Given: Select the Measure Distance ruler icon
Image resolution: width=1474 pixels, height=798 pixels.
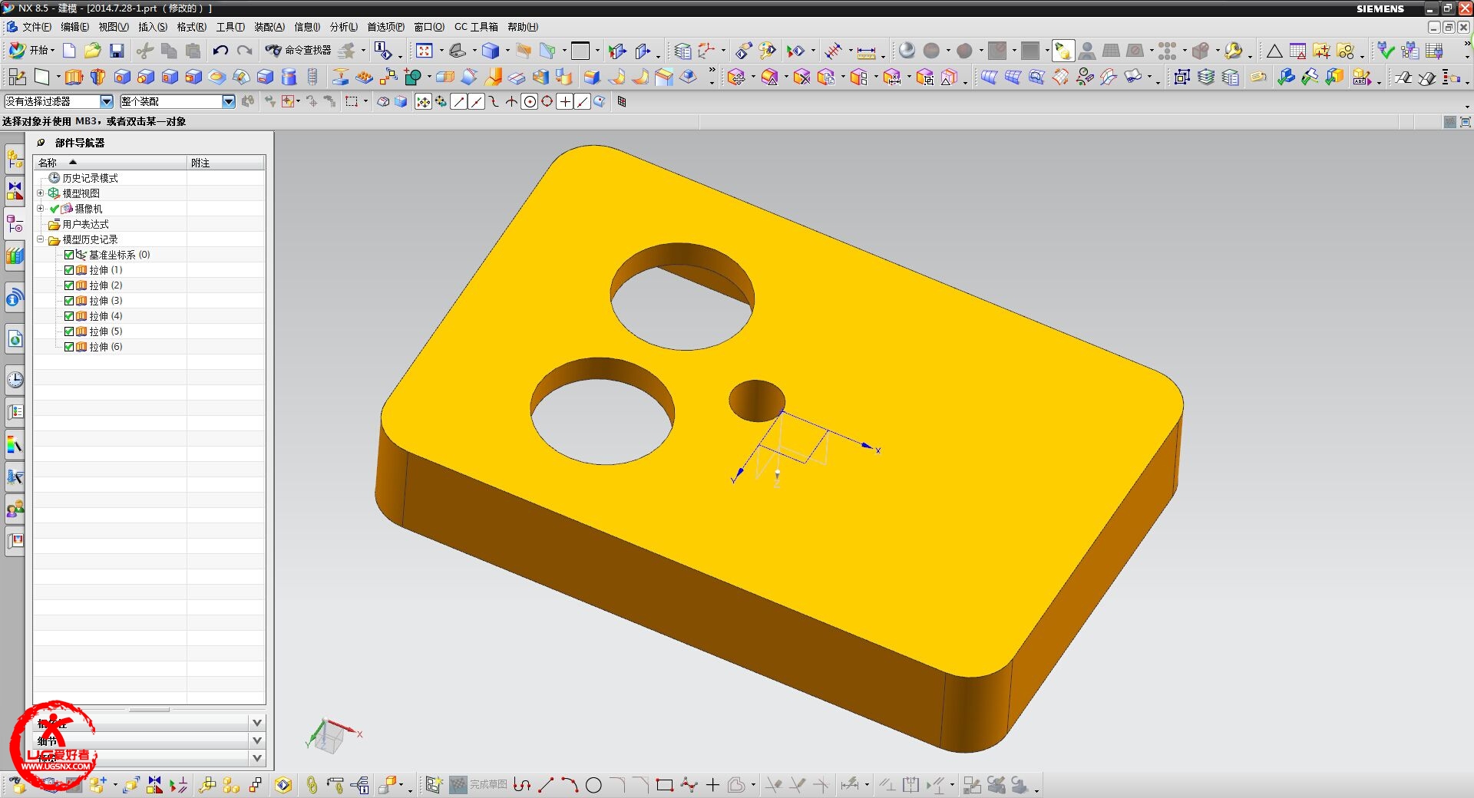Looking at the screenshot, I should 866,51.
